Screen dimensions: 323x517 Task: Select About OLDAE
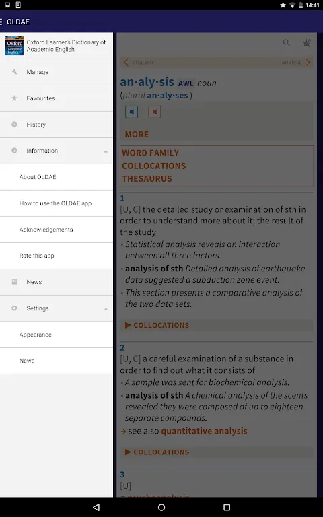tap(57, 177)
